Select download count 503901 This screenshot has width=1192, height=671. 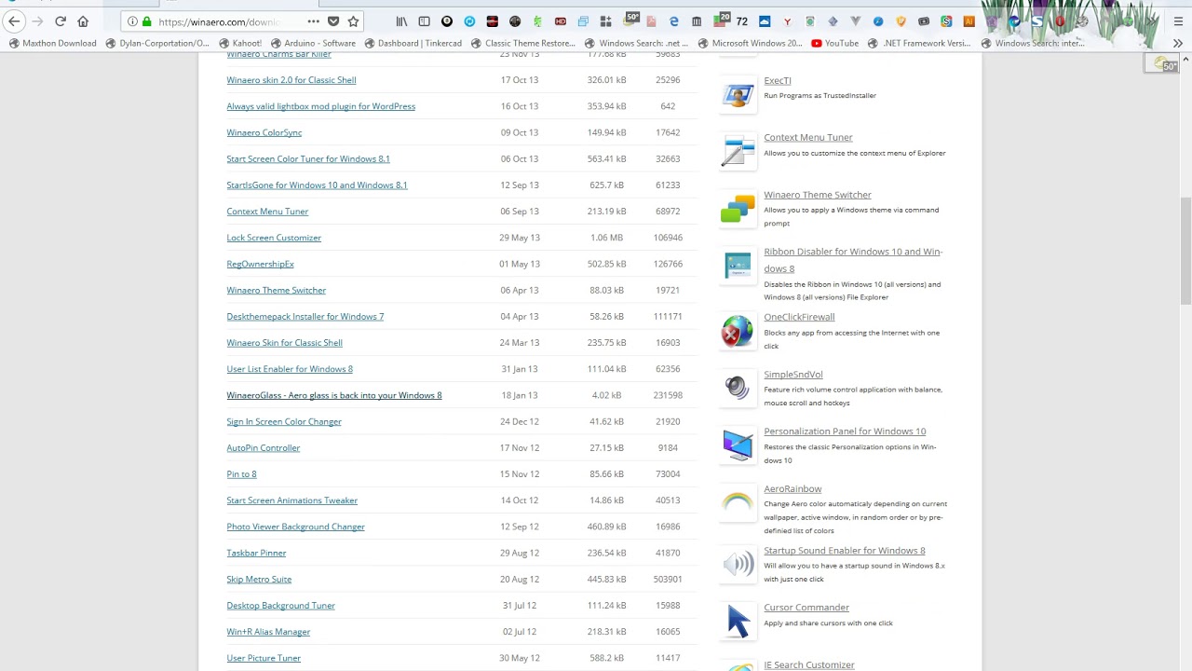[668, 579]
